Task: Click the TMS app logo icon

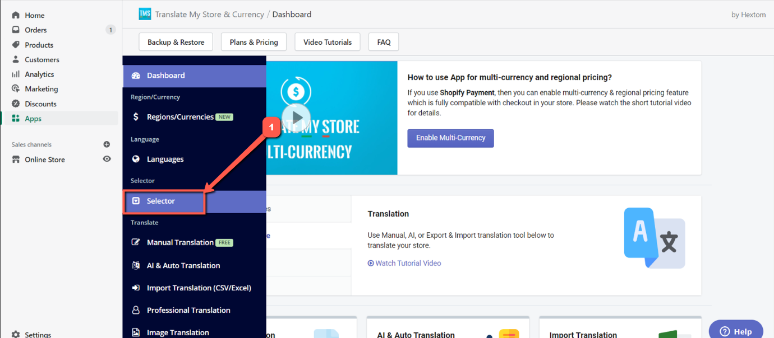Action: tap(145, 14)
